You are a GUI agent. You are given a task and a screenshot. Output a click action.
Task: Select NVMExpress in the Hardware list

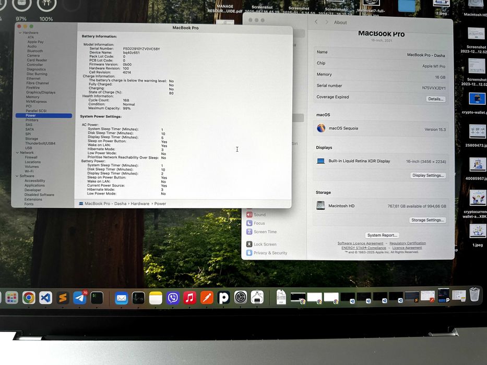[x=37, y=102]
